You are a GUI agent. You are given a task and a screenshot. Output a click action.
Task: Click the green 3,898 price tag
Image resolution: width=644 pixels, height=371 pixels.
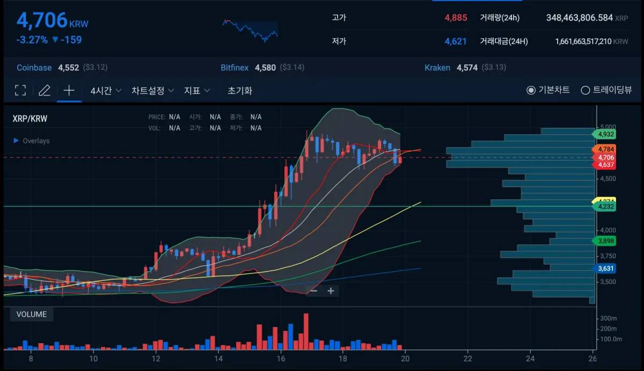coord(604,241)
